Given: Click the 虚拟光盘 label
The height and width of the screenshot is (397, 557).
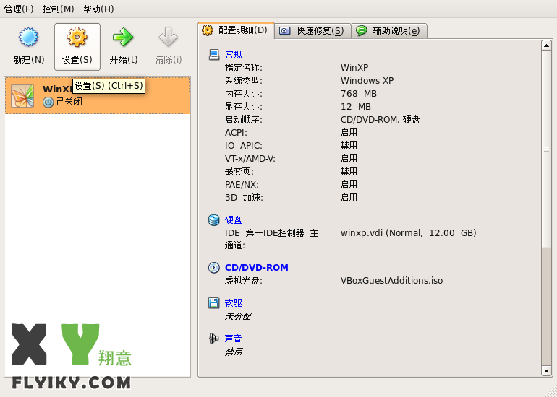Looking at the screenshot, I should point(244,280).
